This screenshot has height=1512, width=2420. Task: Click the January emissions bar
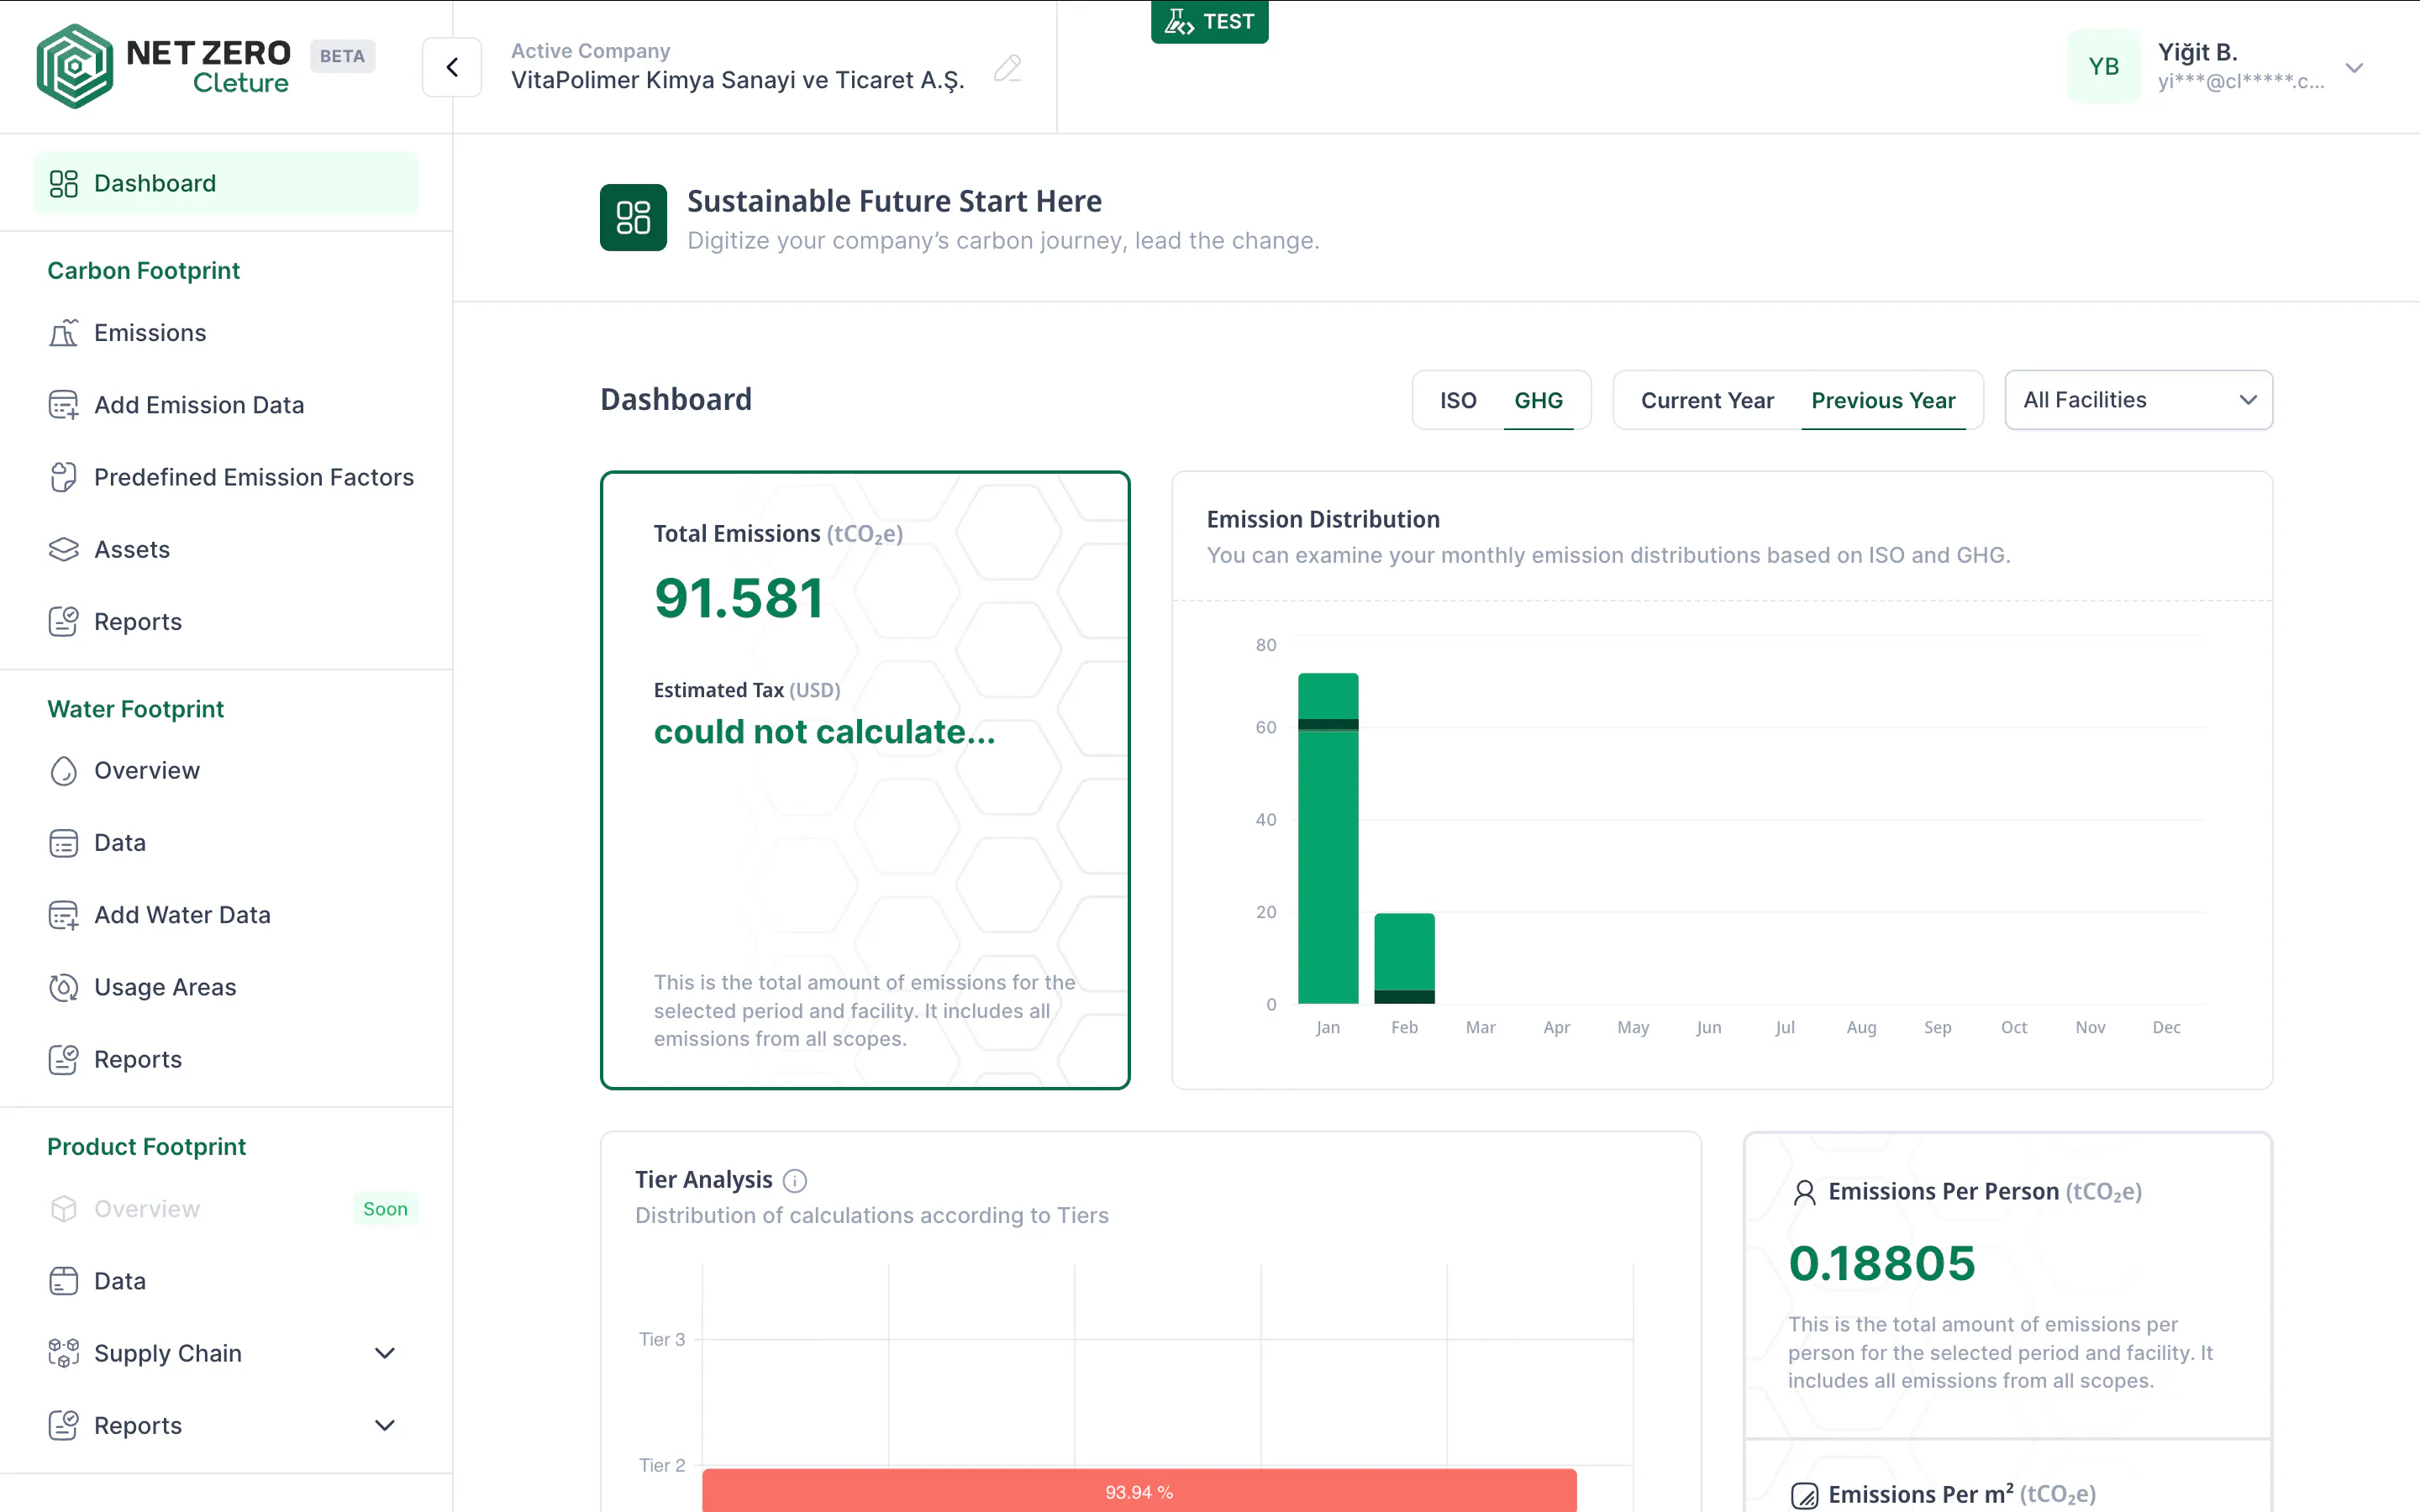(x=1328, y=838)
